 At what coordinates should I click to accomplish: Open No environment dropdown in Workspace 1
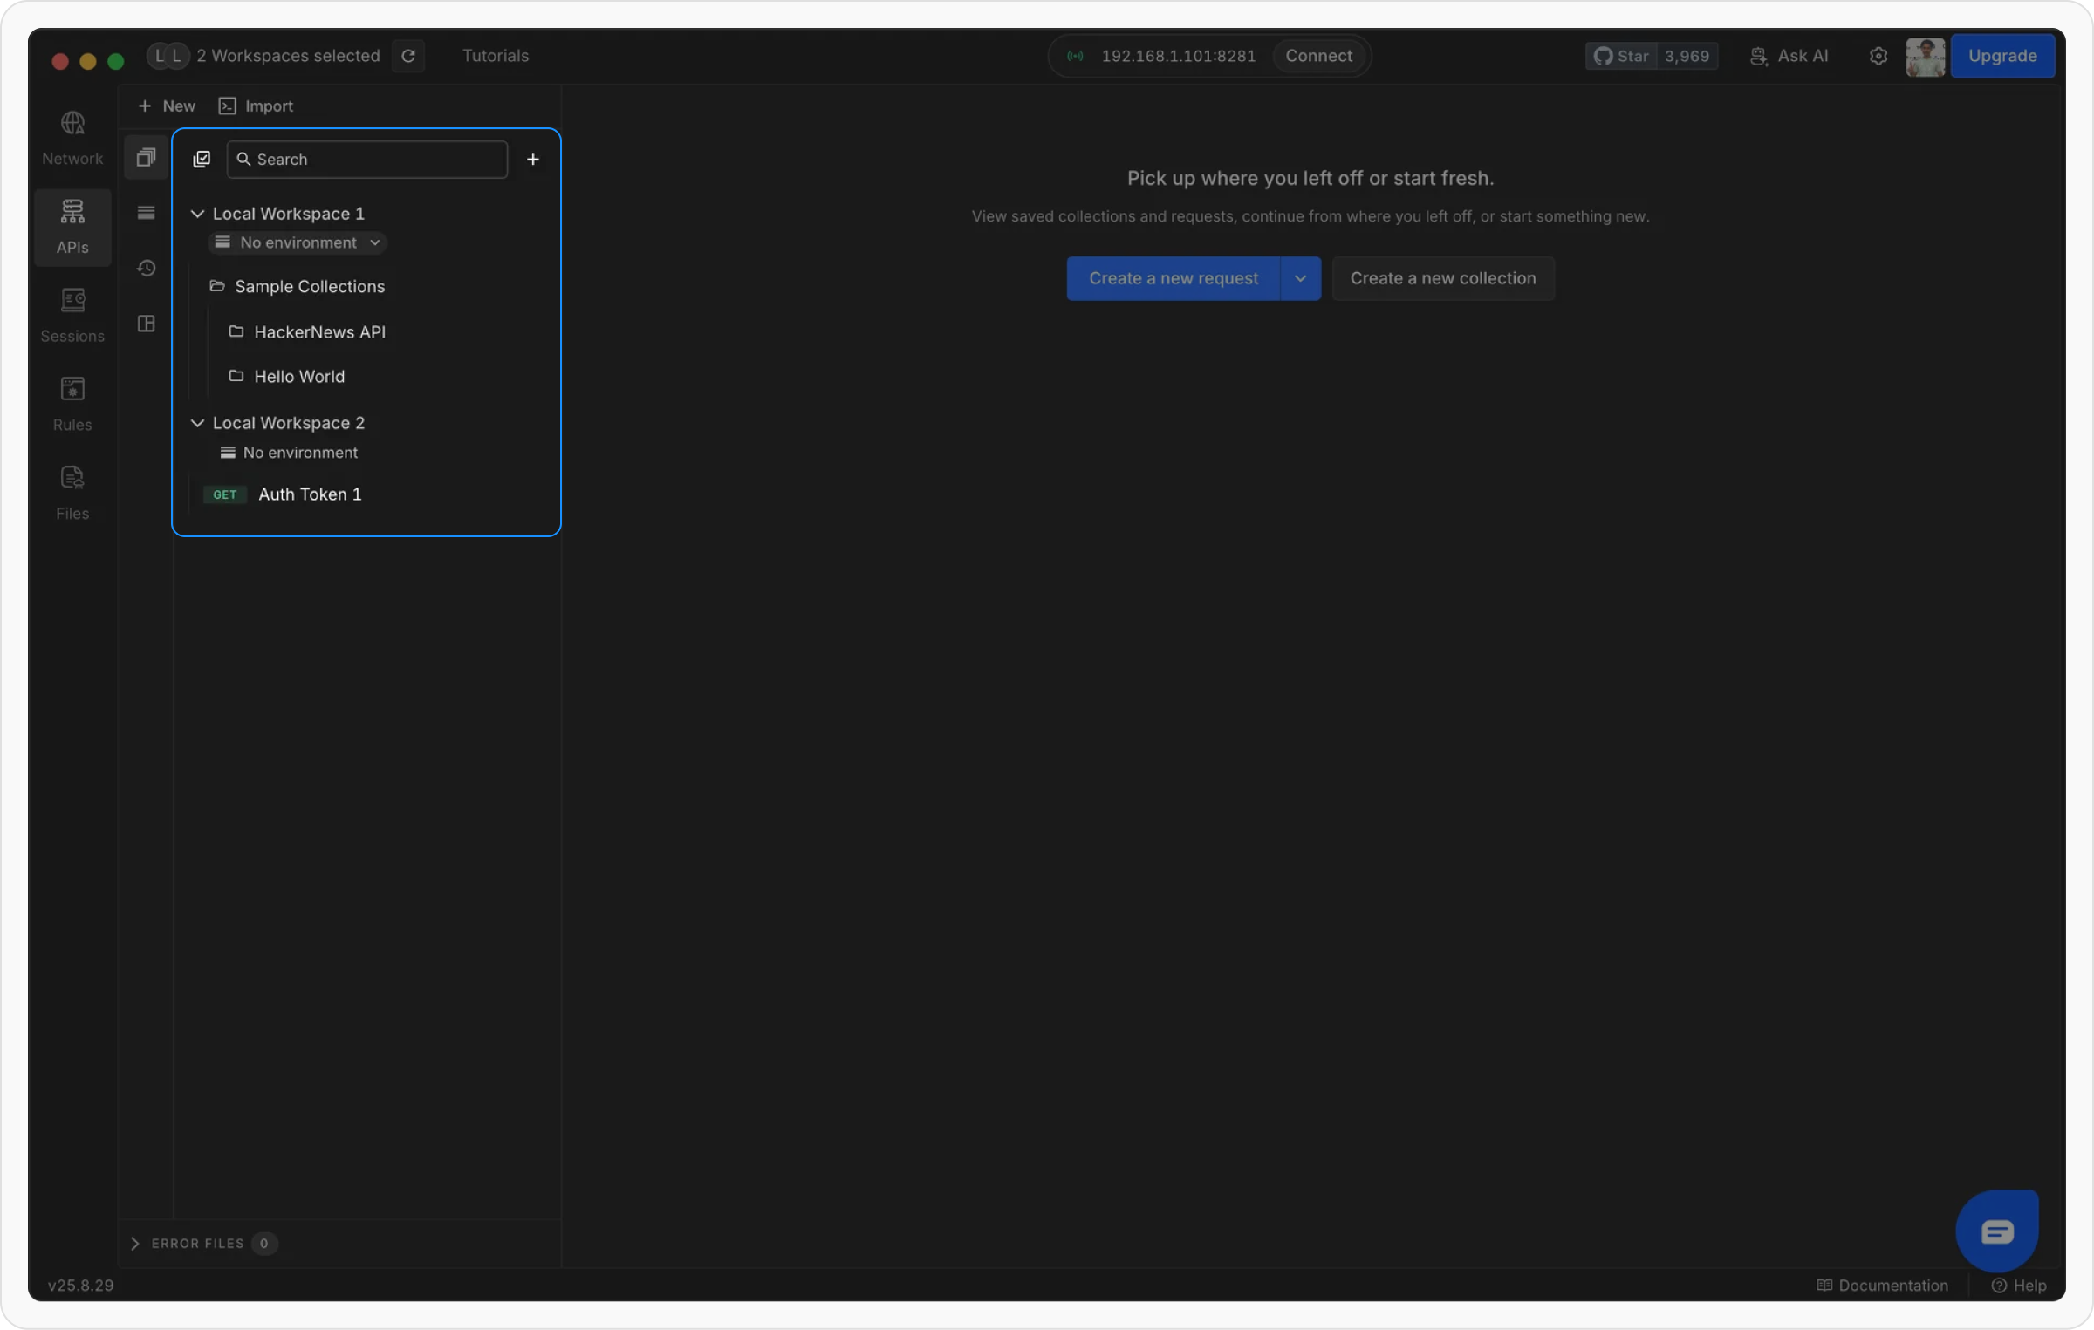point(299,242)
